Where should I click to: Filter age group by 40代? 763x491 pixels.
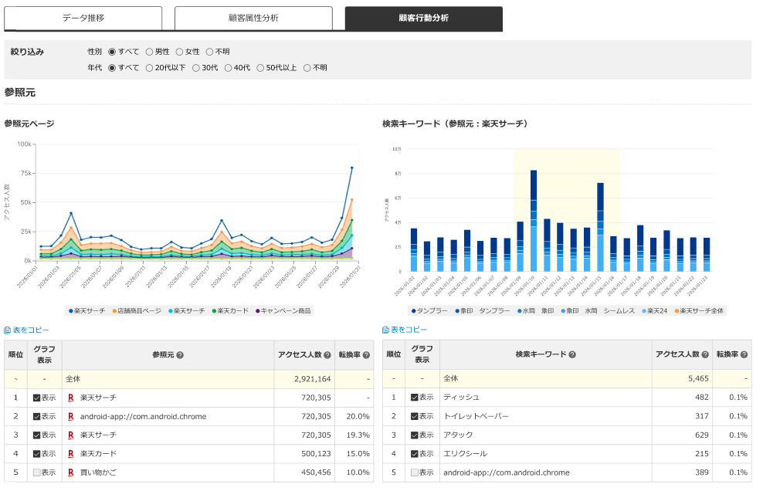[x=229, y=68]
